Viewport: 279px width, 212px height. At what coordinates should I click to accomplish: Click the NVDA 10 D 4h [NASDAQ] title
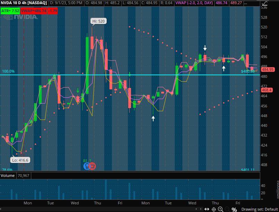(24, 3)
